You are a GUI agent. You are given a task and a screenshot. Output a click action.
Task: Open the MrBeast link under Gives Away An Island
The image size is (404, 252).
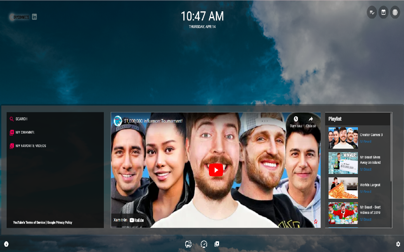click(366, 169)
